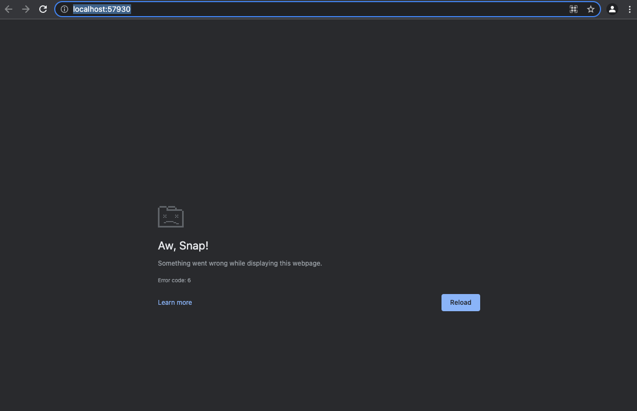Refresh the page with the reload icon
The image size is (637, 411).
click(x=42, y=9)
